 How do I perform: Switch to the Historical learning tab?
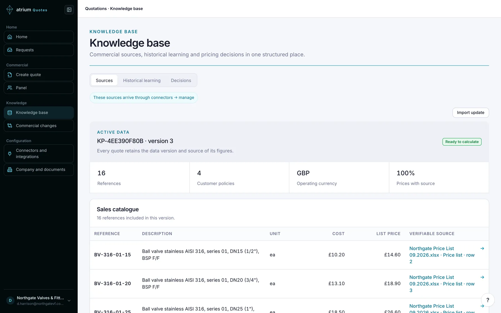coord(142,80)
